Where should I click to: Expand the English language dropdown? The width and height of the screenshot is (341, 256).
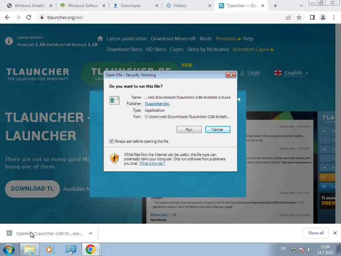click(x=291, y=73)
